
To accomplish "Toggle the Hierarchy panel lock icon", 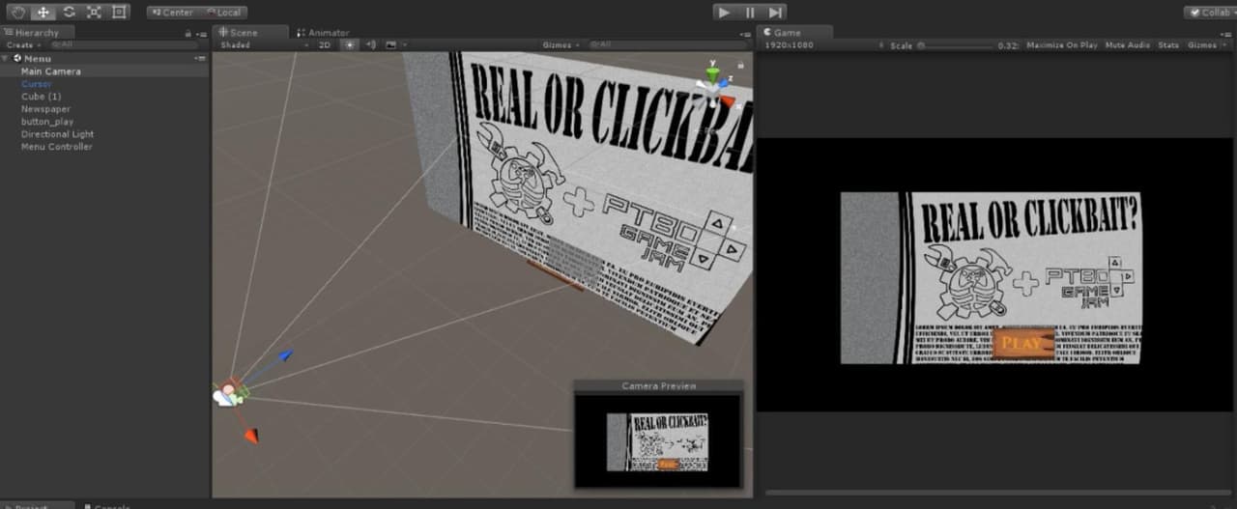I will [188, 33].
